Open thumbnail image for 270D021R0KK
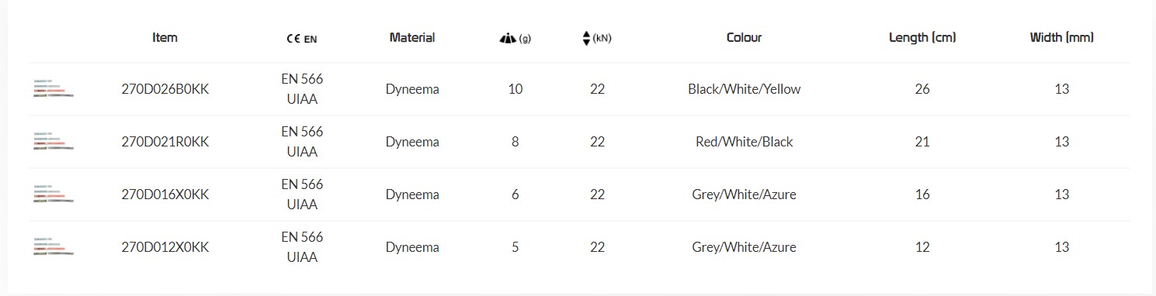 click(54, 142)
